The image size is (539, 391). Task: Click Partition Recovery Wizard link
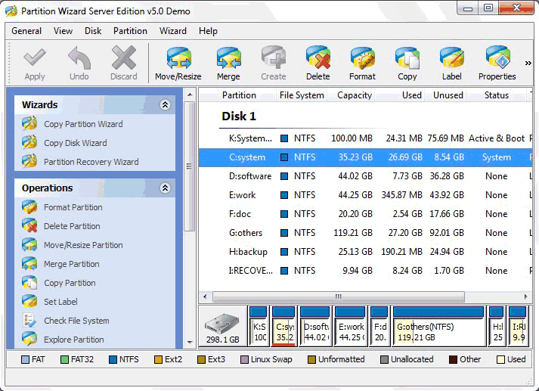click(x=91, y=162)
